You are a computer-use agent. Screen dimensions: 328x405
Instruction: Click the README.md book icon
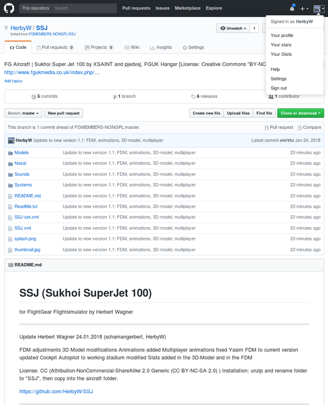[x=10, y=265]
